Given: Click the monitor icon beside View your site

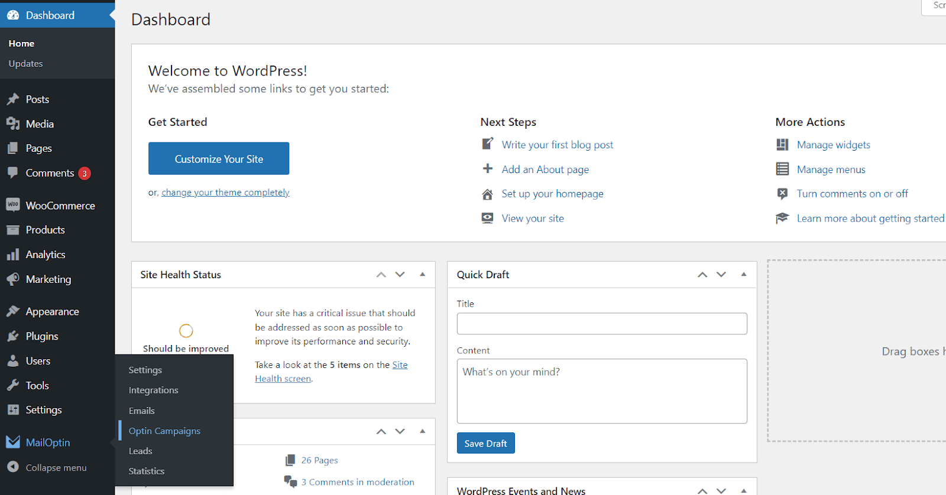Looking at the screenshot, I should (x=488, y=218).
